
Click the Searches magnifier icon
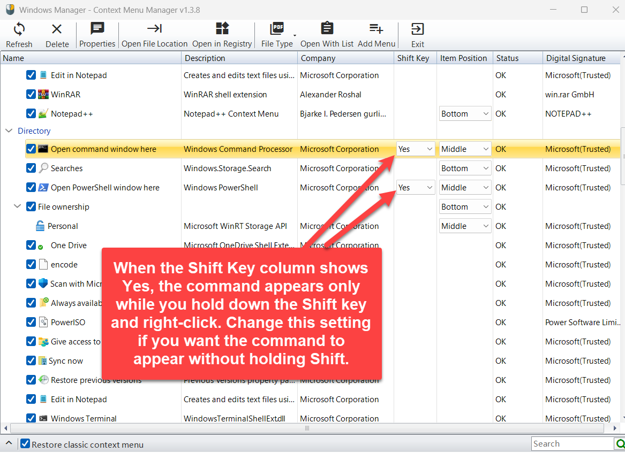(43, 168)
